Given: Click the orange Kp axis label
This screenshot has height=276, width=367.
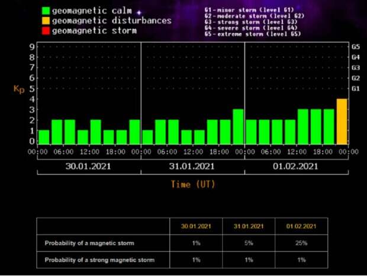Looking at the screenshot, I should pyautogui.click(x=18, y=89).
